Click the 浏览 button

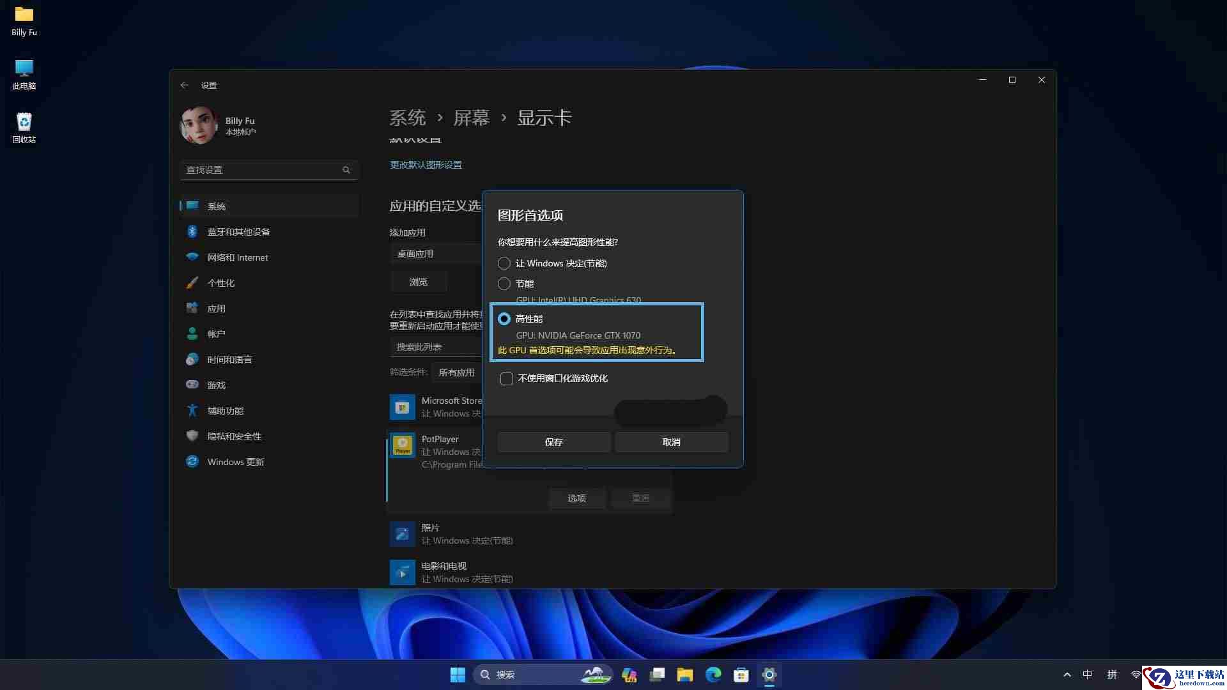419,282
